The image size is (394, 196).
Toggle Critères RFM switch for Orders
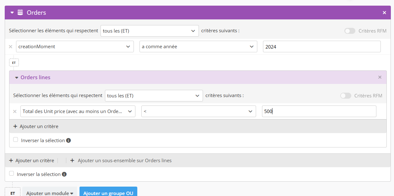click(350, 31)
